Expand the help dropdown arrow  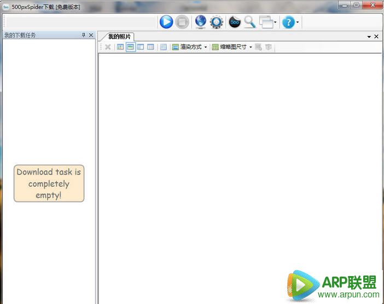[298, 22]
